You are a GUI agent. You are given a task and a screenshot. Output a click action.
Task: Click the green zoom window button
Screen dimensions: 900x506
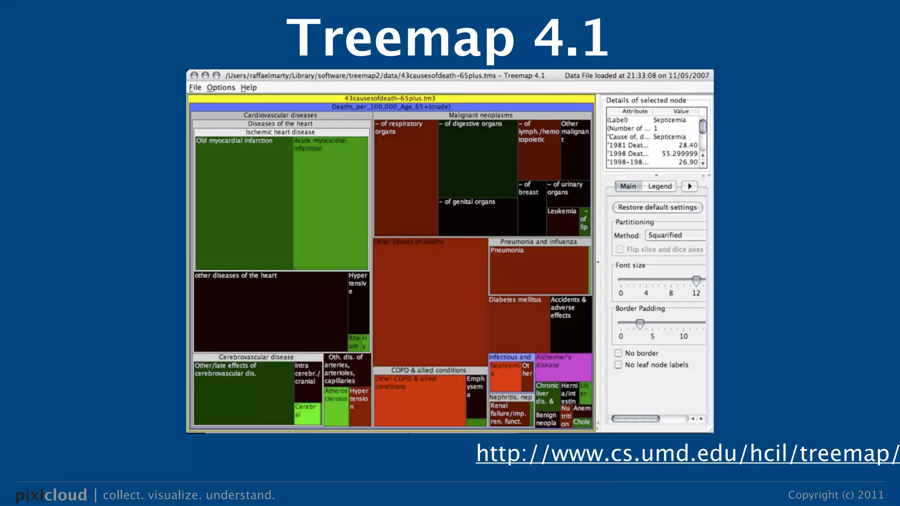(216, 75)
